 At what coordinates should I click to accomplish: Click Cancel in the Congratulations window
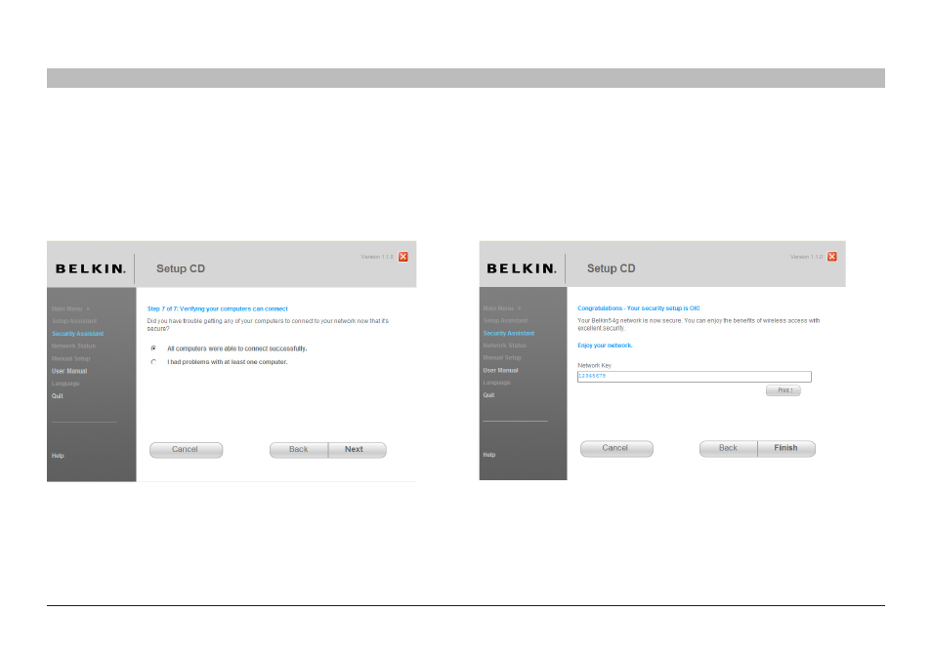pos(616,448)
